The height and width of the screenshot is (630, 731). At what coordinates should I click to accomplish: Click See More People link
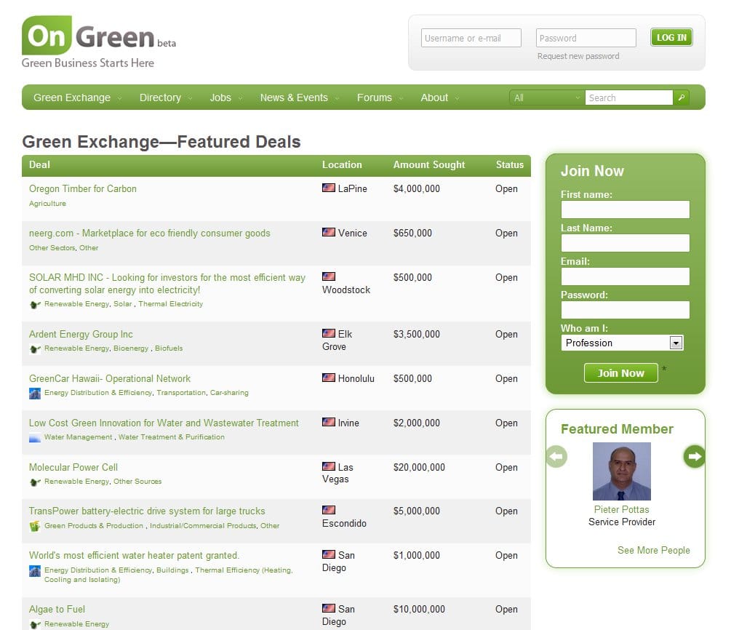[x=654, y=550]
